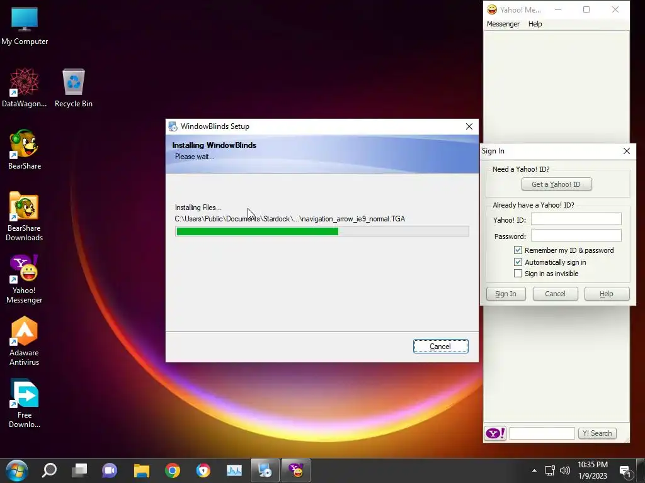Image resolution: width=645 pixels, height=483 pixels.
Task: Click the Show Desktop strip
Action: click(641, 470)
